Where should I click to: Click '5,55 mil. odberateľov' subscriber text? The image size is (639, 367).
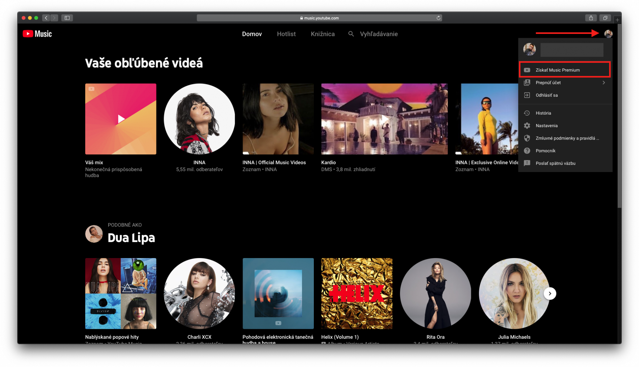point(199,169)
